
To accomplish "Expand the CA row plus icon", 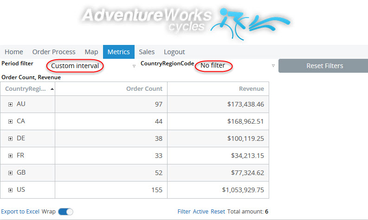I will point(10,122).
